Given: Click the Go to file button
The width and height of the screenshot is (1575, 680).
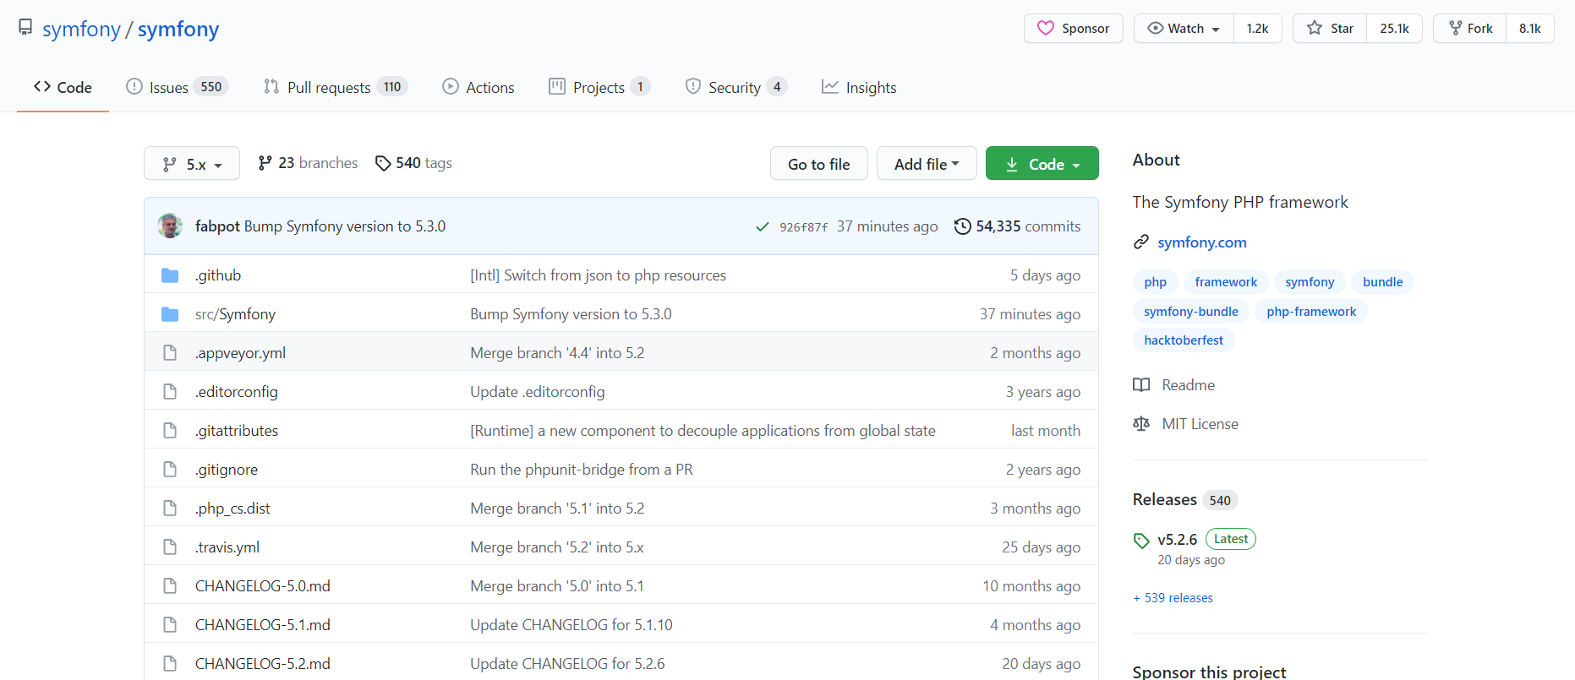Looking at the screenshot, I should (x=819, y=164).
